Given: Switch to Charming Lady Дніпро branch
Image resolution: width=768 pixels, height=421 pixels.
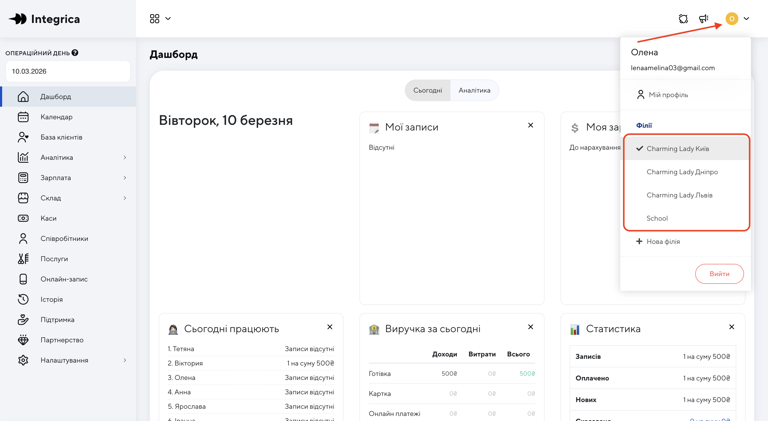Looking at the screenshot, I should [x=682, y=172].
